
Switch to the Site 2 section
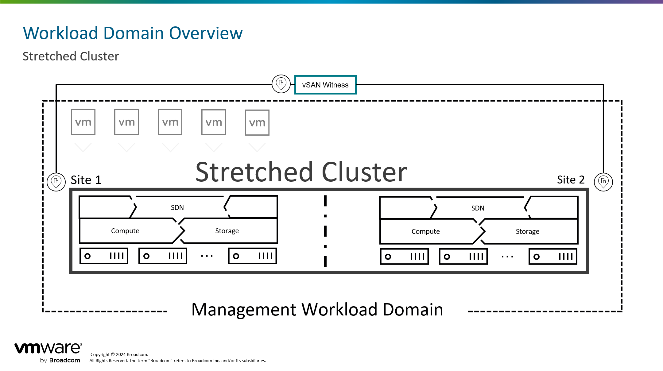coord(571,180)
